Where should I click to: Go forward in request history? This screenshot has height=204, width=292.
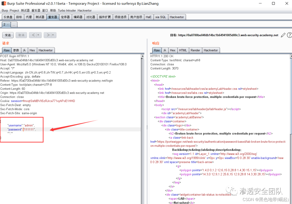tap(48, 35)
